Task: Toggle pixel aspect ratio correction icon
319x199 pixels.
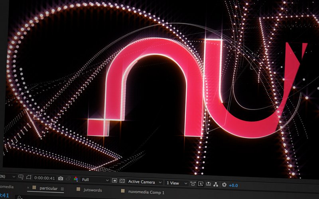Action: 193,184
